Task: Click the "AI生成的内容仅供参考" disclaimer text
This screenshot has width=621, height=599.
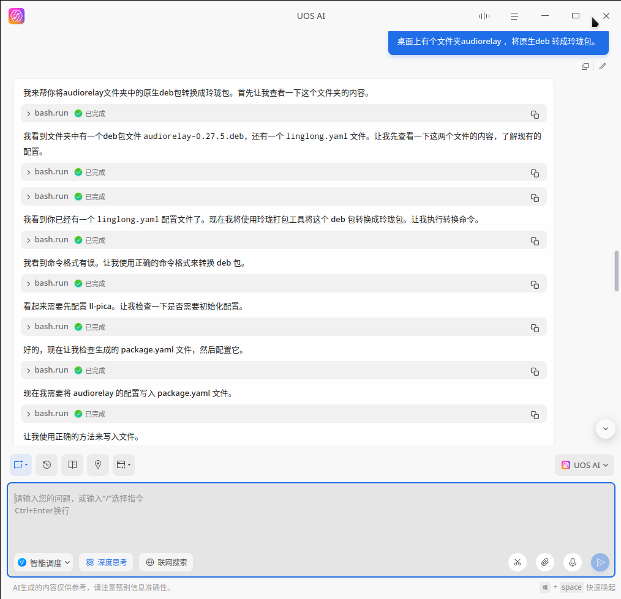Action: (x=92, y=588)
